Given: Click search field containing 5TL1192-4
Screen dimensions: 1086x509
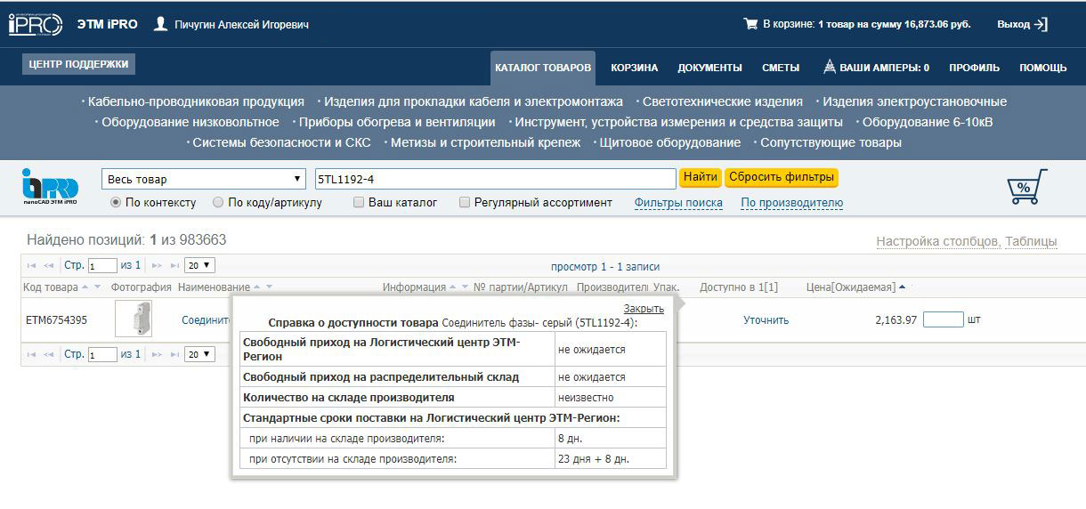Looking at the screenshot, I should [x=496, y=179].
